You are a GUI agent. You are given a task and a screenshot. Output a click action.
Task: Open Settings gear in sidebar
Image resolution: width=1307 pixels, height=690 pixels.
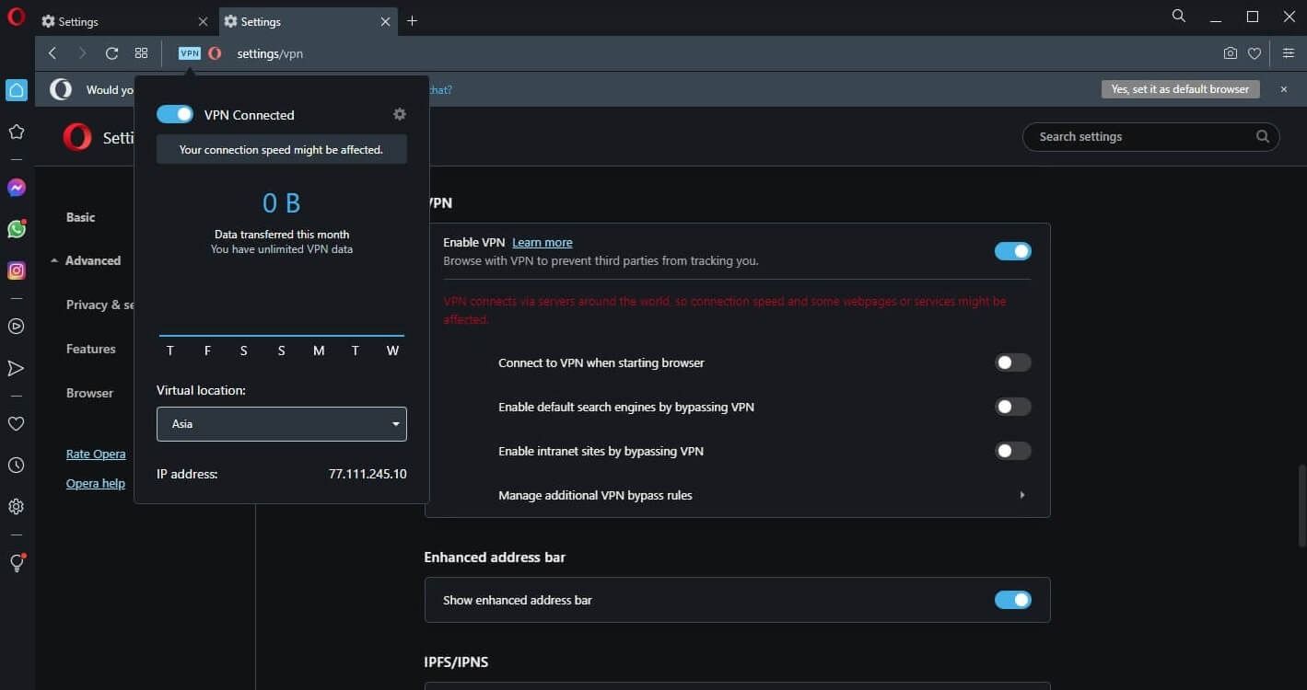tap(16, 507)
